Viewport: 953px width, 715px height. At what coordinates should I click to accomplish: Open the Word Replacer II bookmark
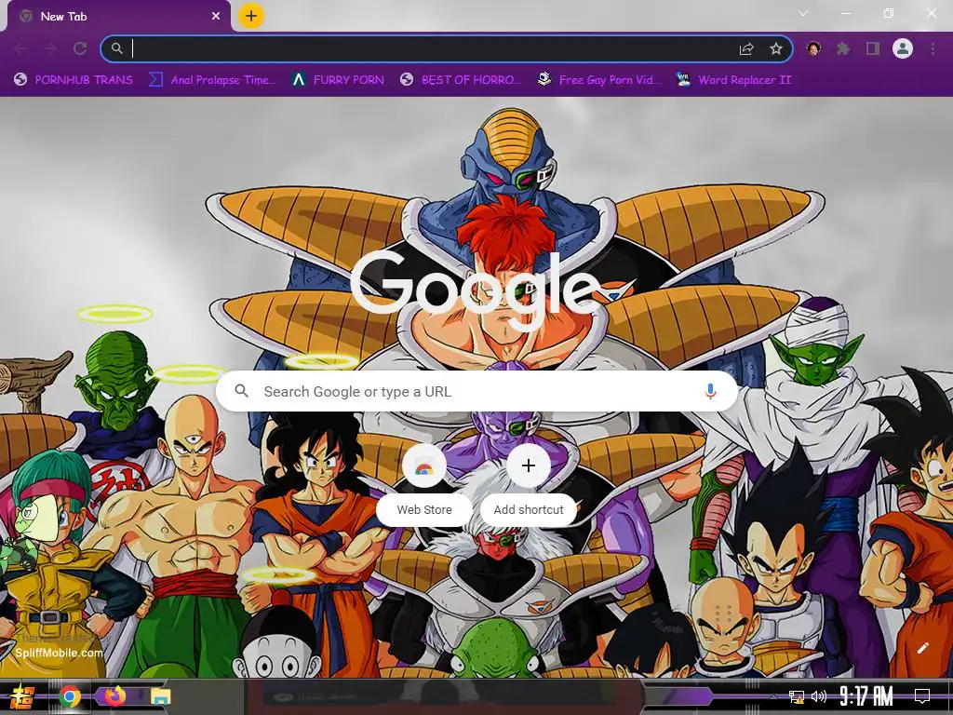click(x=733, y=80)
